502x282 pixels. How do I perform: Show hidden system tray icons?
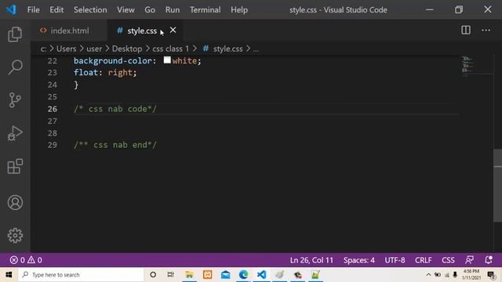point(428,275)
